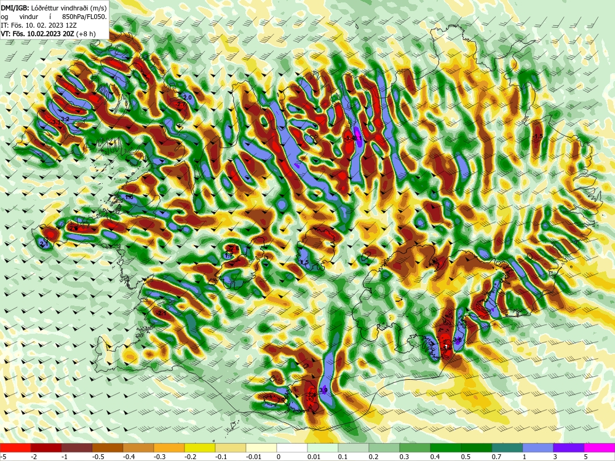Click the legend label '0.4'
Screen dimensions: 615x461
click(x=436, y=457)
